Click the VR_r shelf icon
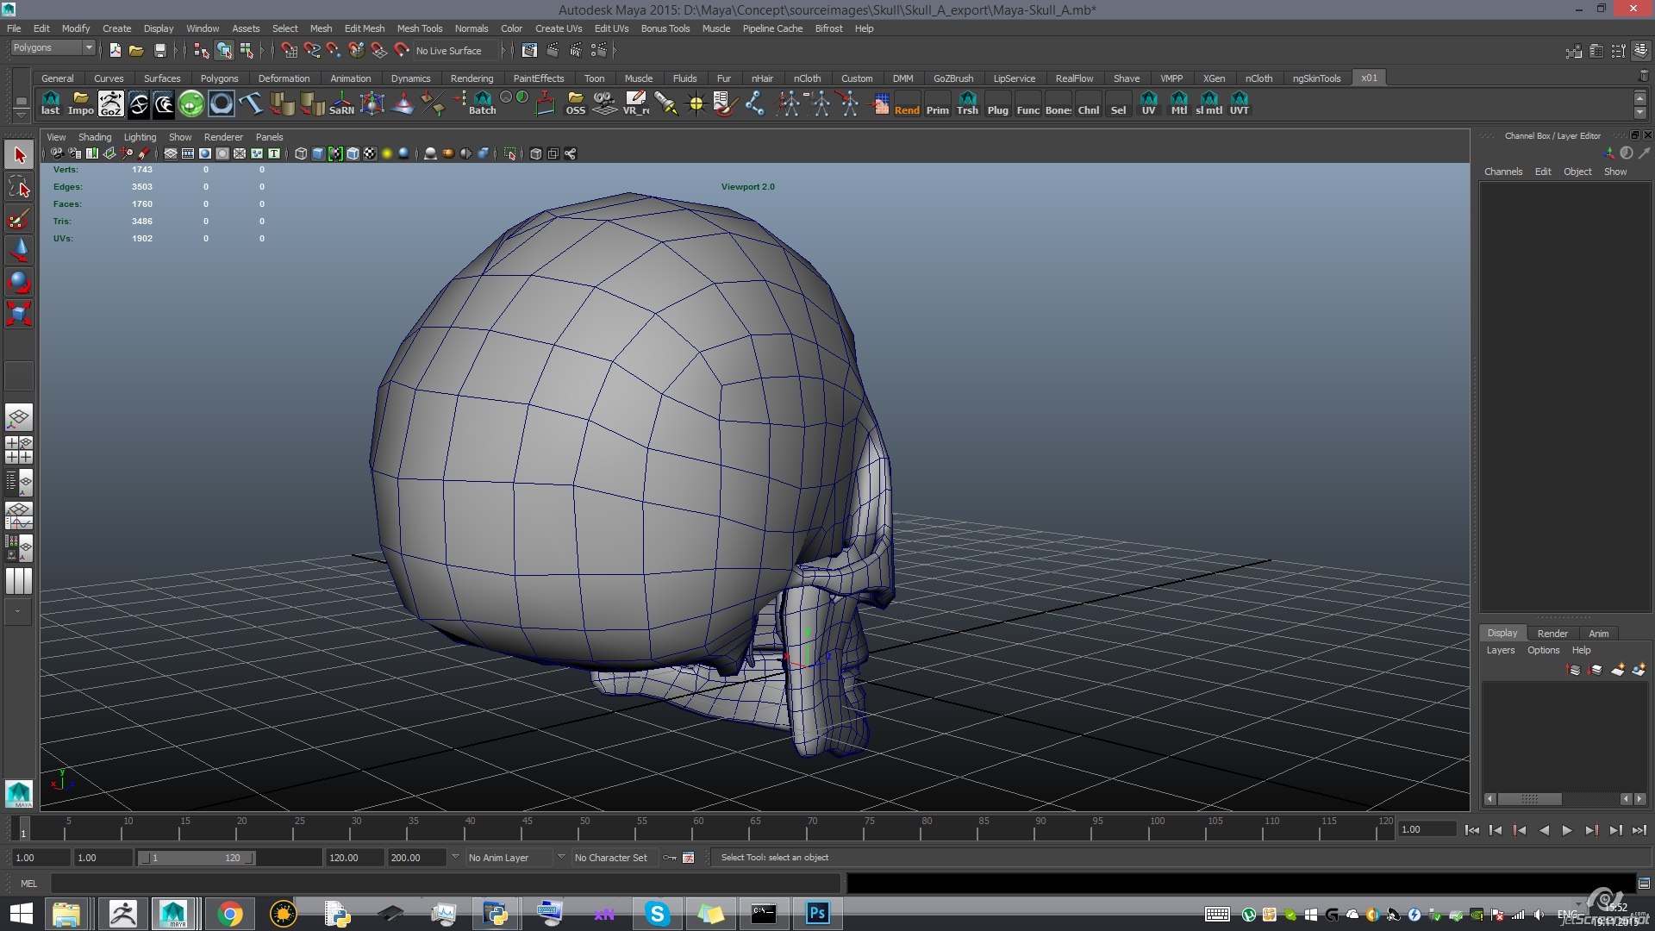The image size is (1655, 931). (636, 103)
